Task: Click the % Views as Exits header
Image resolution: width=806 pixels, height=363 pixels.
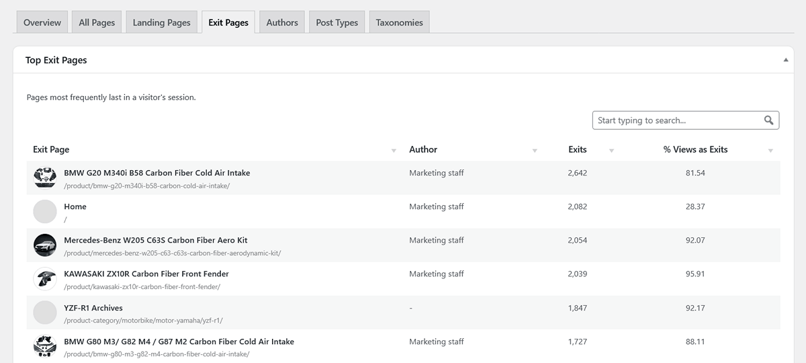Action: 695,149
